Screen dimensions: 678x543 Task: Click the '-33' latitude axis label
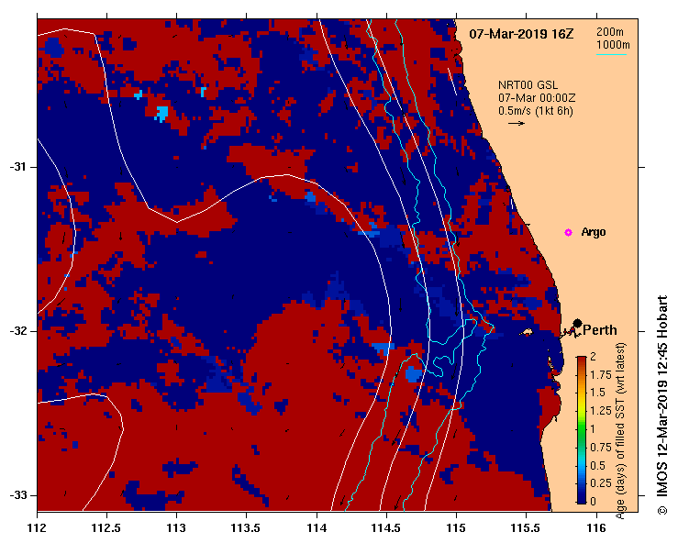click(18, 495)
